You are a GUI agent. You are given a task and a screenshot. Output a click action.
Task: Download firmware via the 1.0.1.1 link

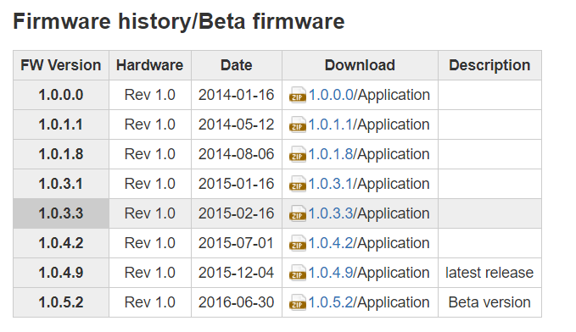[331, 125]
